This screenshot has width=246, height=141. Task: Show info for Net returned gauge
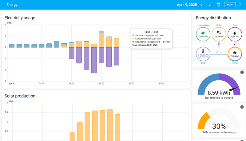click(x=242, y=72)
